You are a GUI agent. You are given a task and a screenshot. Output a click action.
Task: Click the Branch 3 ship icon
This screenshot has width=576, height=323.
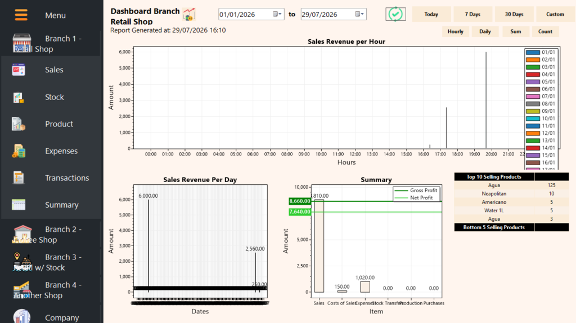coord(22,262)
